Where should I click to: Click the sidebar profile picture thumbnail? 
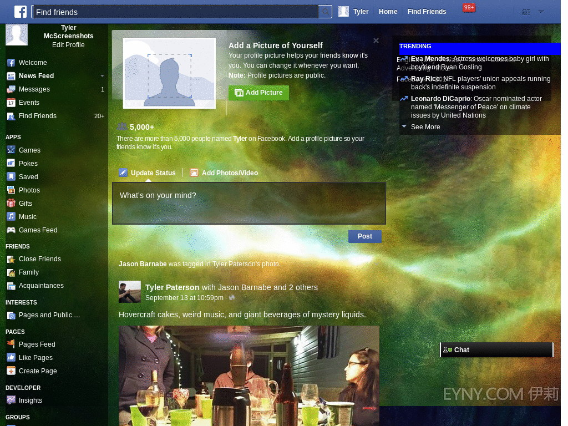17,34
